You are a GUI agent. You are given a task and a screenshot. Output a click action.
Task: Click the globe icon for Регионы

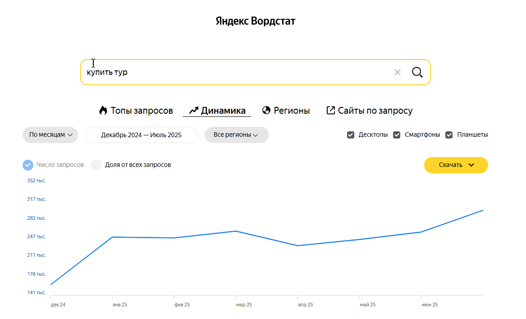(266, 110)
